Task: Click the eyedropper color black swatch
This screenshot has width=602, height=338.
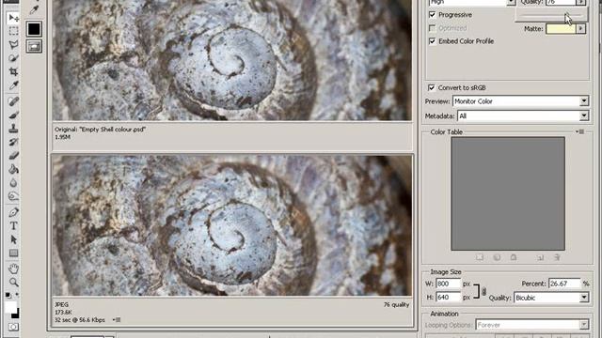Action: (x=34, y=29)
